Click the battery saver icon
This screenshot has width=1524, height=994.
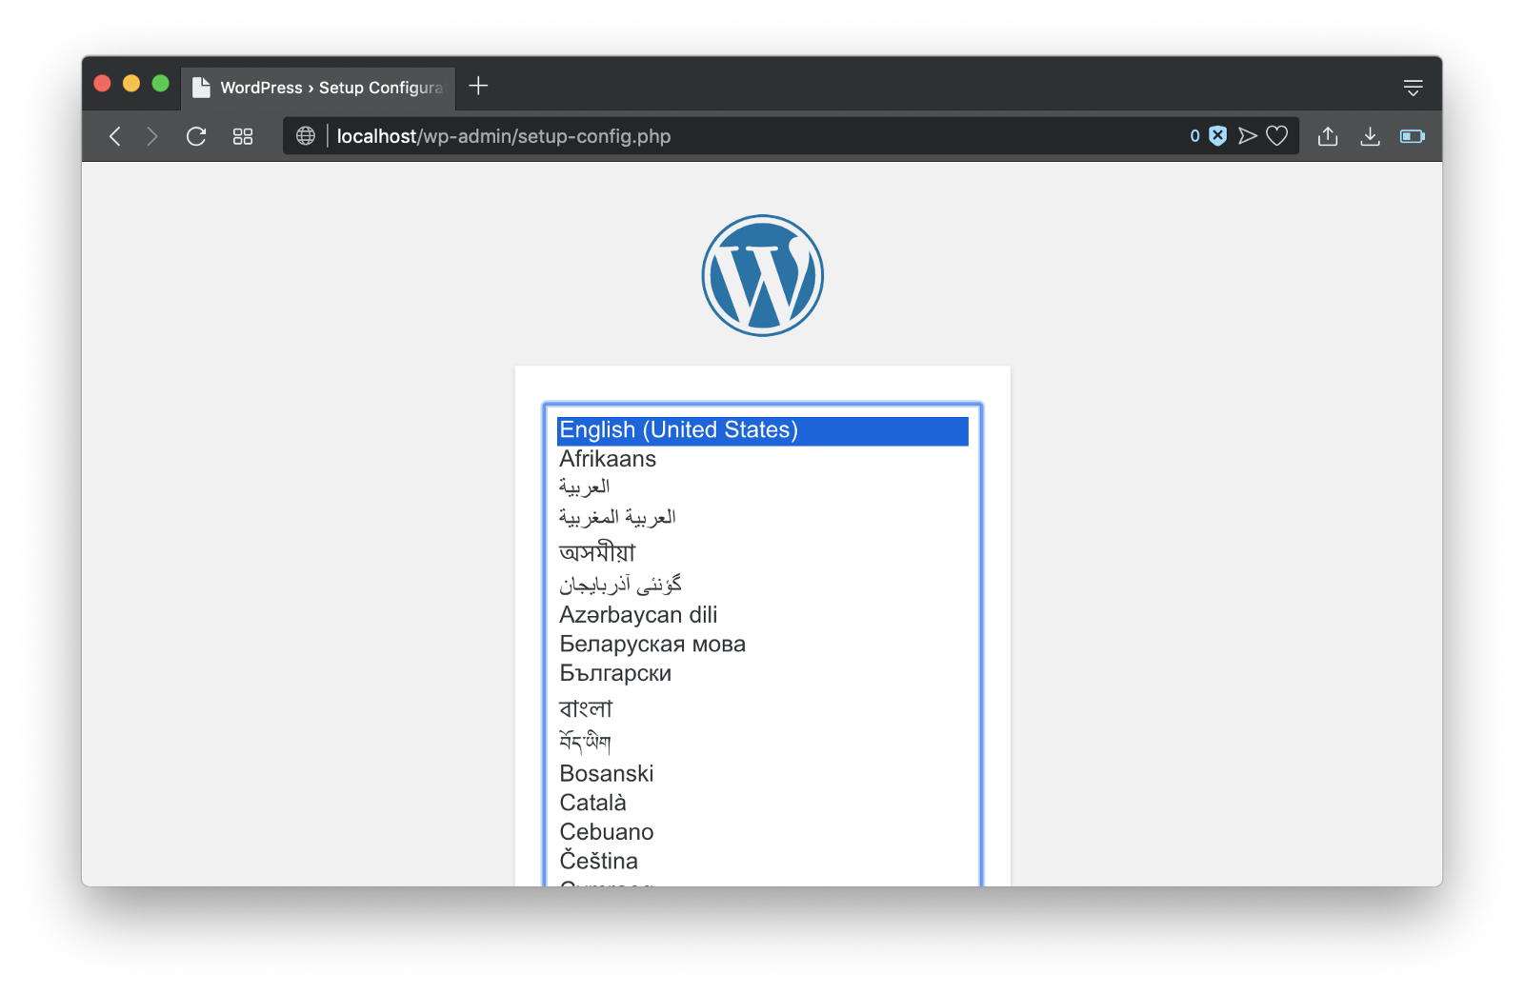pyautogui.click(x=1412, y=136)
